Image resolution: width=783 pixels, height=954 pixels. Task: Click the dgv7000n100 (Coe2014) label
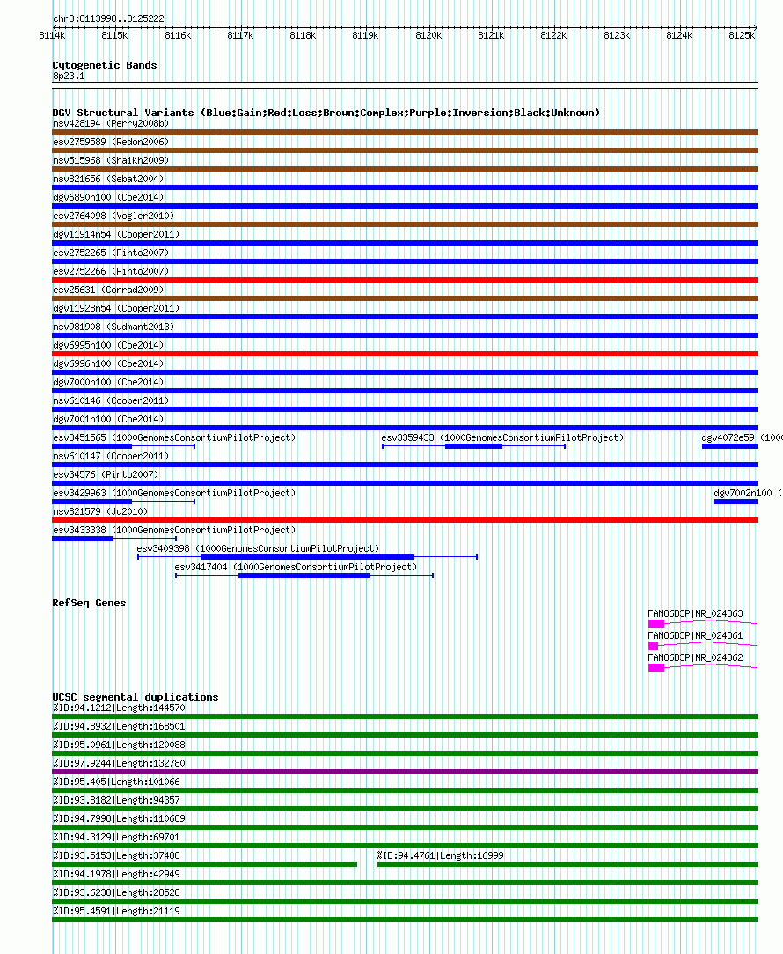click(108, 382)
